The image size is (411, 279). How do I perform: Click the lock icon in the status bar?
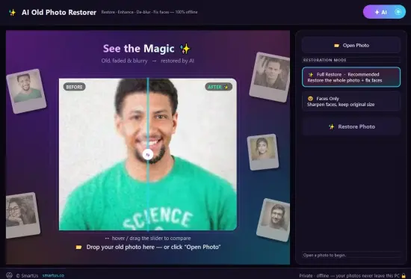coord(404,275)
